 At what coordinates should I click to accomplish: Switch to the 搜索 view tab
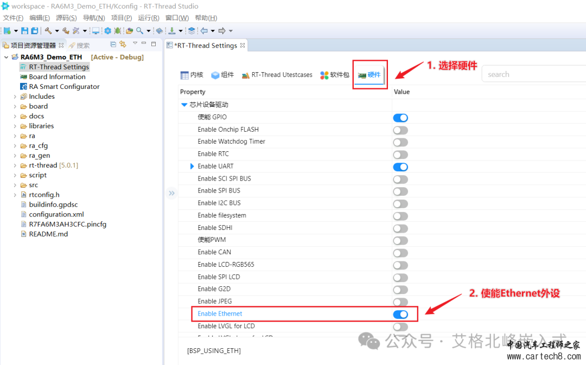click(79, 46)
